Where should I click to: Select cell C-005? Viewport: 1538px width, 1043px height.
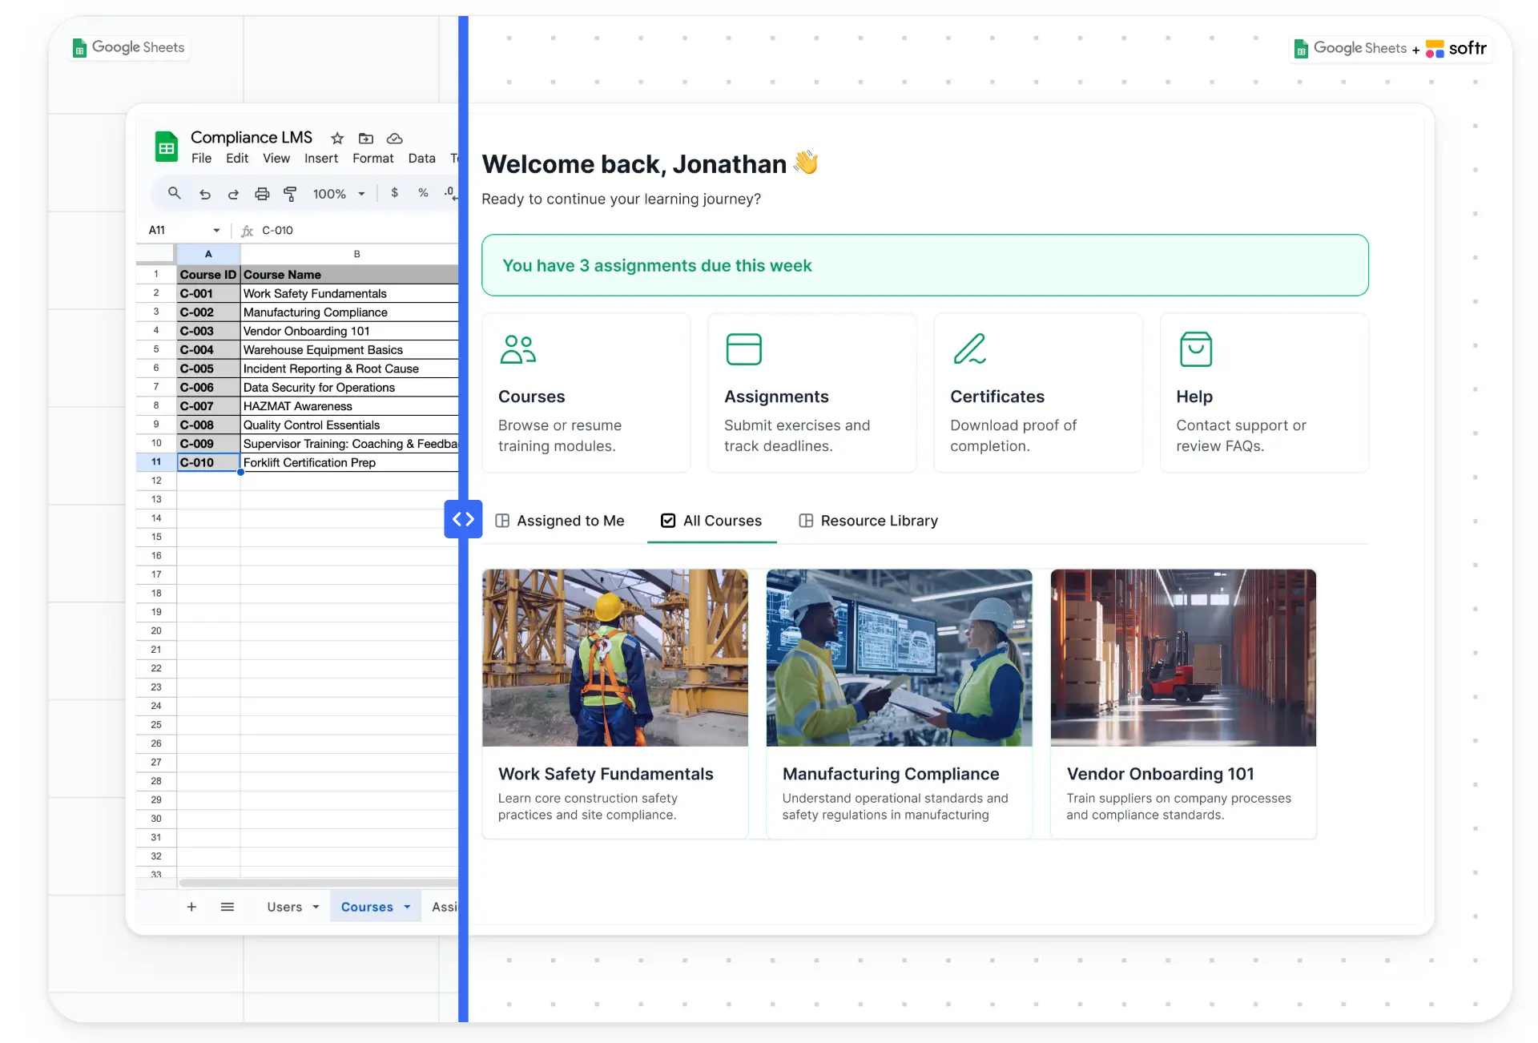[208, 368]
